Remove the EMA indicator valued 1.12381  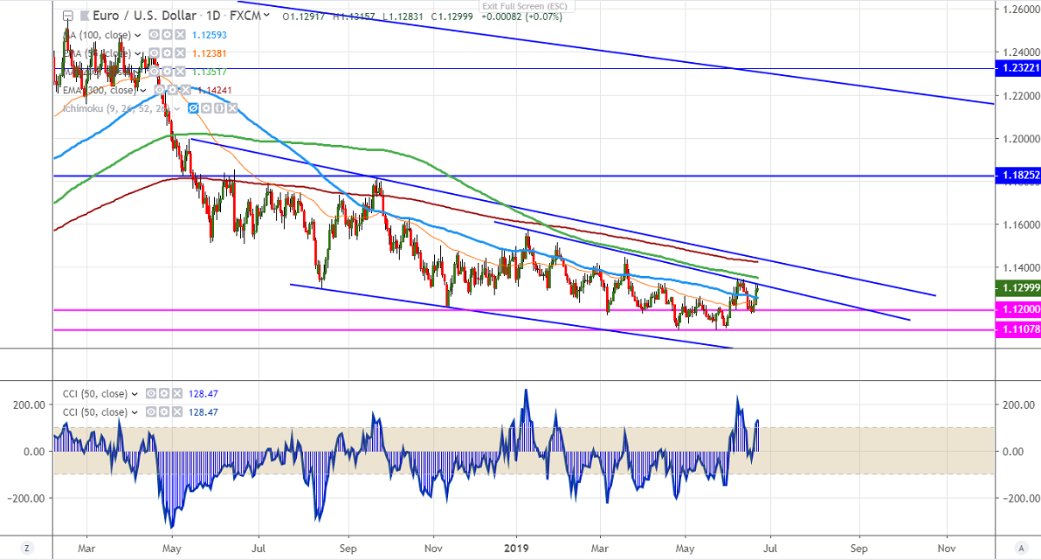180,53
